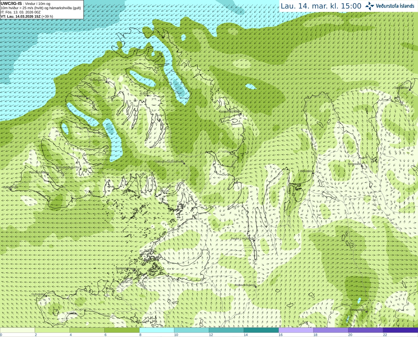Click the Æðey station label
Screen dimensions: 418x337
pyautogui.click(x=143, y=94)
